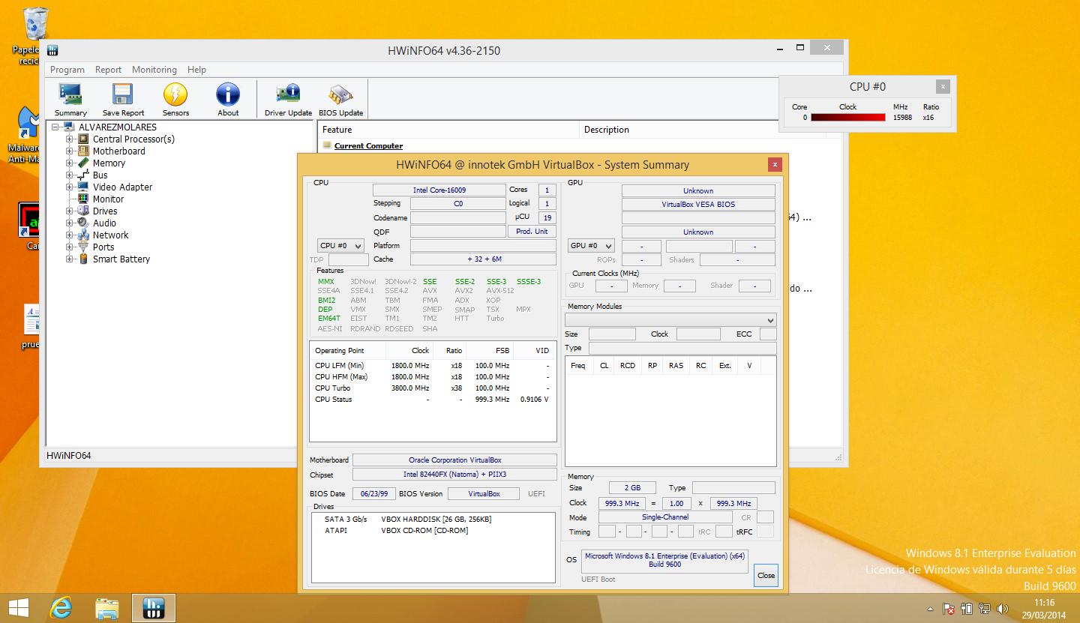Viewport: 1080px width, 623px height.
Task: Open the GPU #0 selector dropdown
Action: coord(591,246)
